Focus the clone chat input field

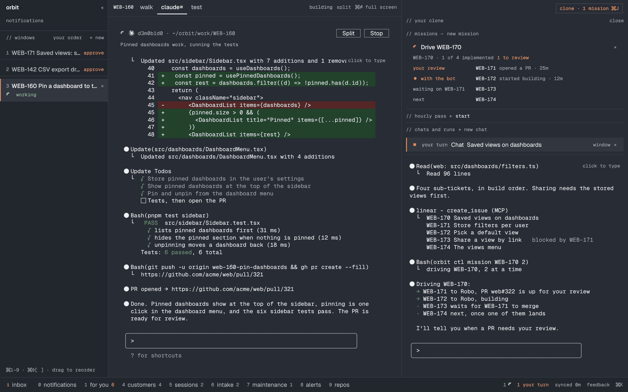tap(496, 350)
